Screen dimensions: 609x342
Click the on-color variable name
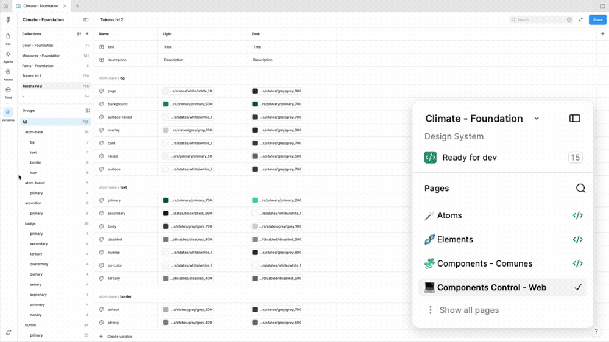(x=114, y=265)
